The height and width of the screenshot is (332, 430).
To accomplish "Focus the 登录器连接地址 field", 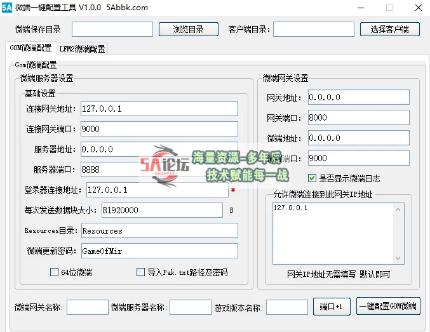I will [158, 190].
